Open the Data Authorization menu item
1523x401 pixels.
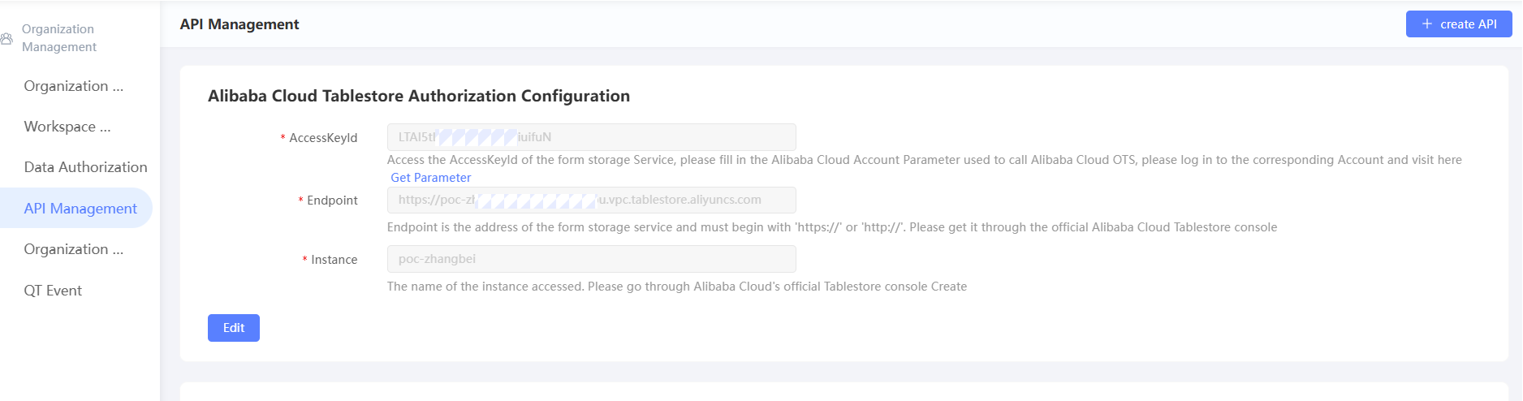[x=85, y=167]
